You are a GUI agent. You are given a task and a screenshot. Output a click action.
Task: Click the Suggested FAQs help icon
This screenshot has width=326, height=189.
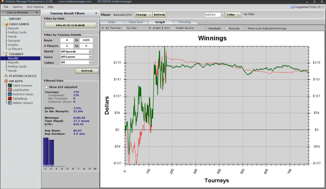(x=292, y=7)
